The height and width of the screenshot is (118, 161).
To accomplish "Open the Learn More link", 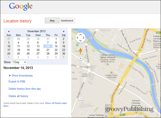I will pos(6,106).
